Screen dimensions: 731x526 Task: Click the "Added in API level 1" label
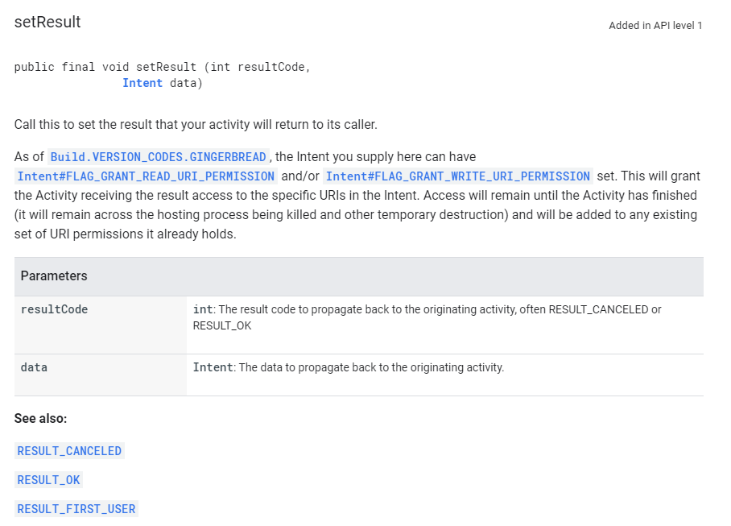tap(655, 26)
